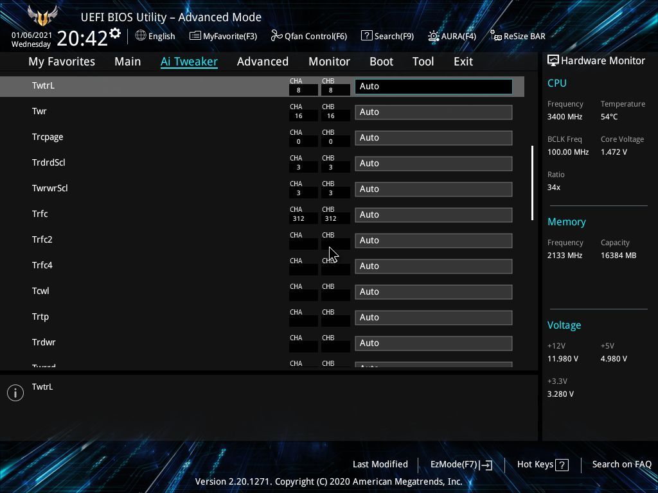Select the TwrwrScl setting label
This screenshot has height=493, width=658.
[x=49, y=188]
